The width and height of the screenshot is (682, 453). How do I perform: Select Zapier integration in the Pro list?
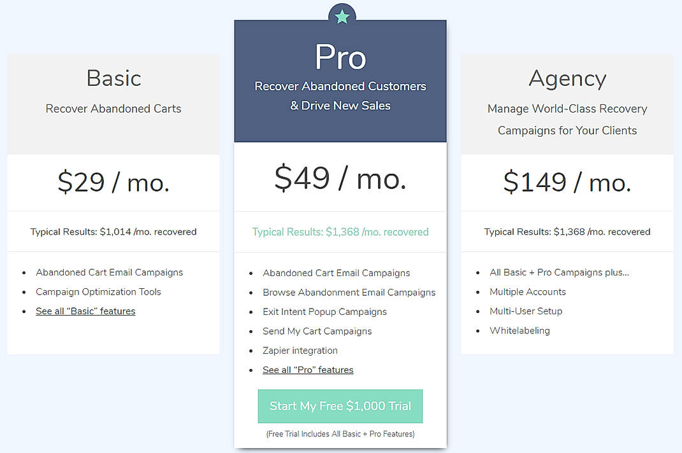(x=300, y=351)
